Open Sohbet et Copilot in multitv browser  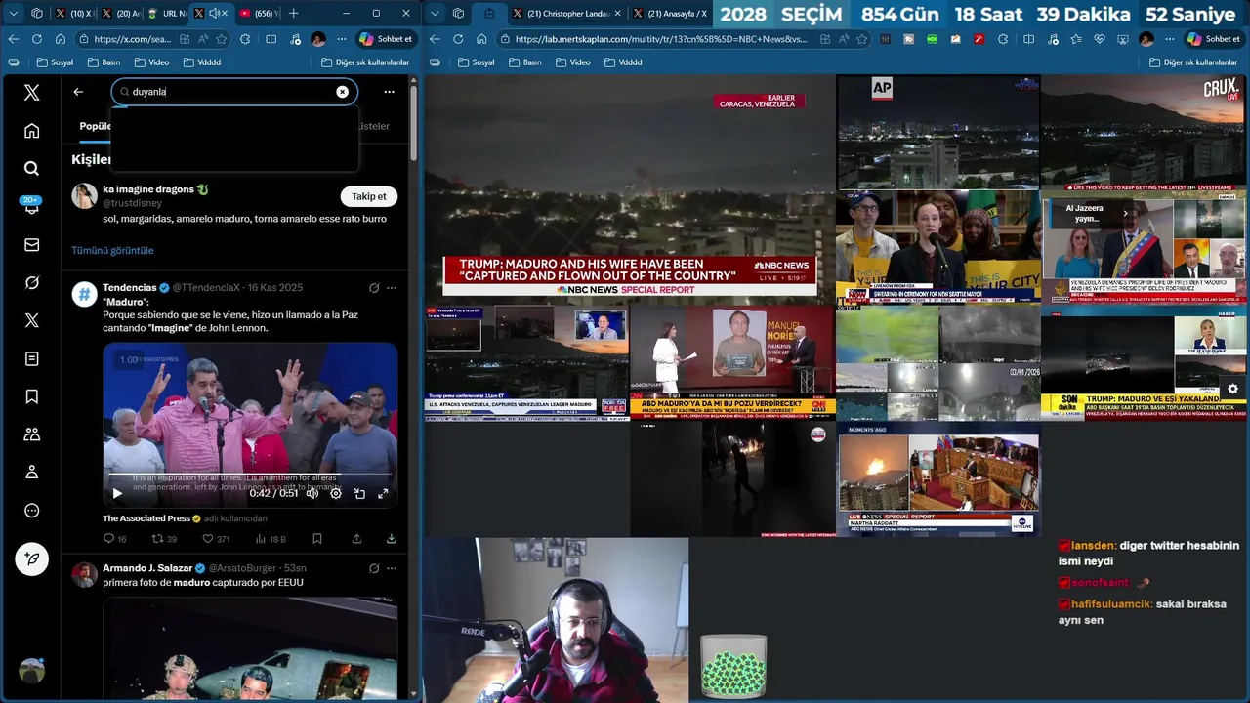pyautogui.click(x=1214, y=39)
